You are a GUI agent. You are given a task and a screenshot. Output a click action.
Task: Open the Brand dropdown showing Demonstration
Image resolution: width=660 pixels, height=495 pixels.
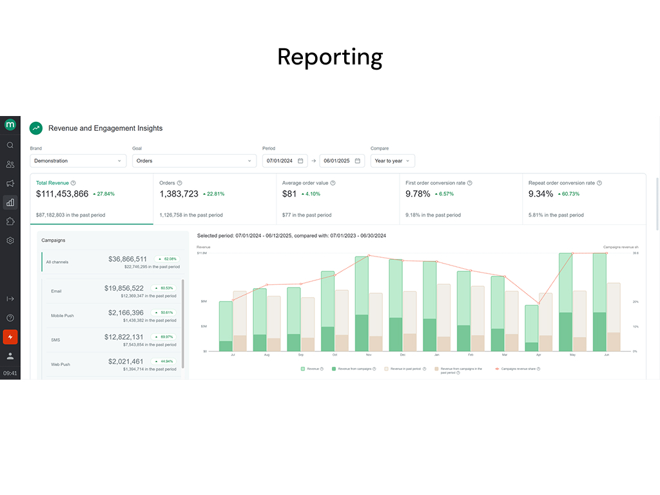point(77,160)
